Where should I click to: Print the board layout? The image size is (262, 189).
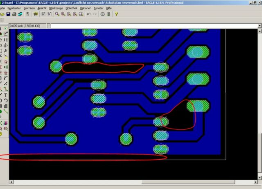pos(14,14)
